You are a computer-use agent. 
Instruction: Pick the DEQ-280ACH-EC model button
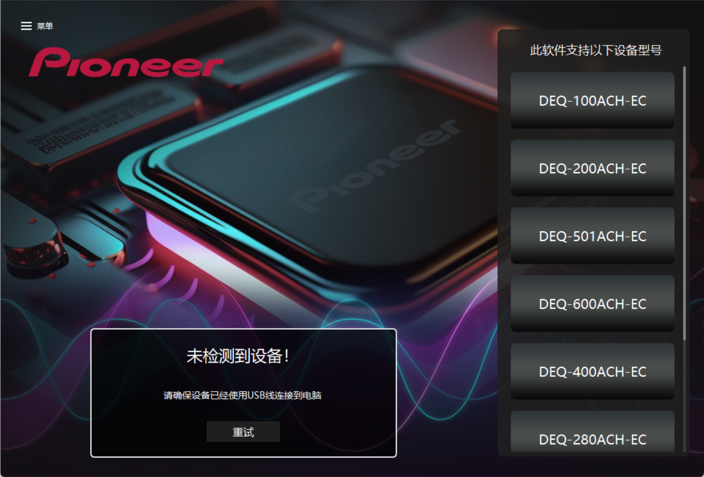pos(592,432)
